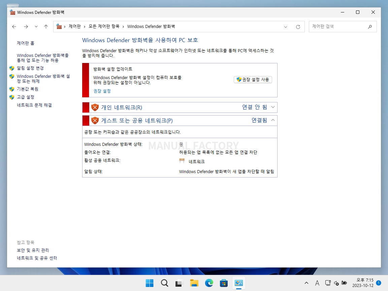Click shield icon beside 방화벽 설정 또는 해제
Viewport: 388px width, 291px height.
pos(12,76)
